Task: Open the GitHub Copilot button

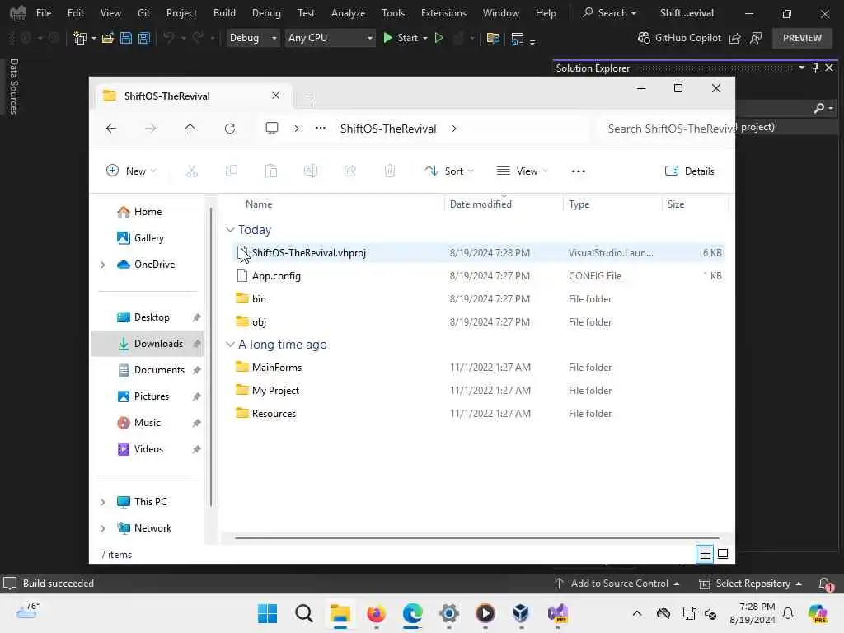Action: pos(679,38)
